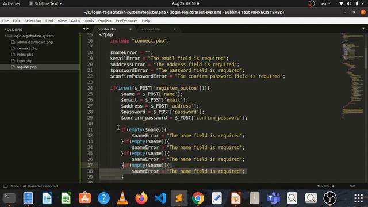Click the Activities button
This screenshot has height=207, width=368.
11,3
